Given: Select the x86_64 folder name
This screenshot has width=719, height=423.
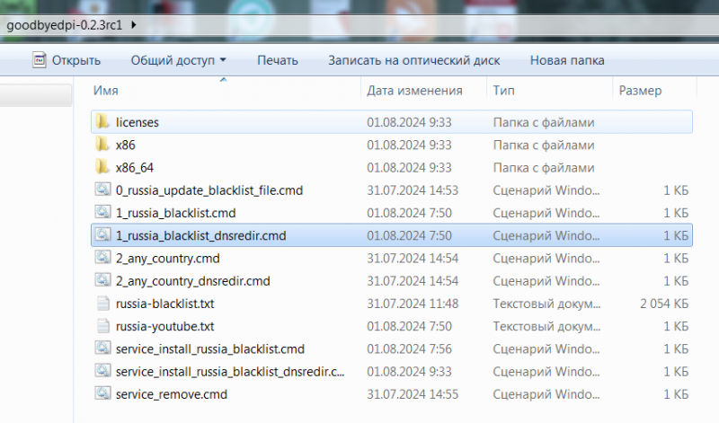Looking at the screenshot, I should 134,168.
